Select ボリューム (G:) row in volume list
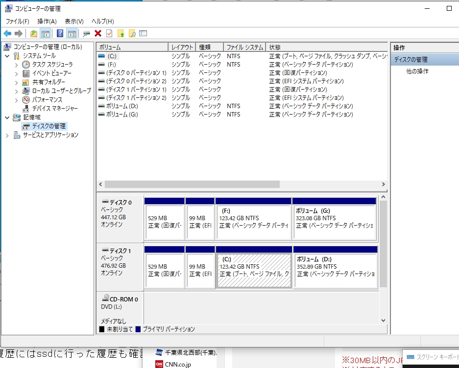 (242, 115)
